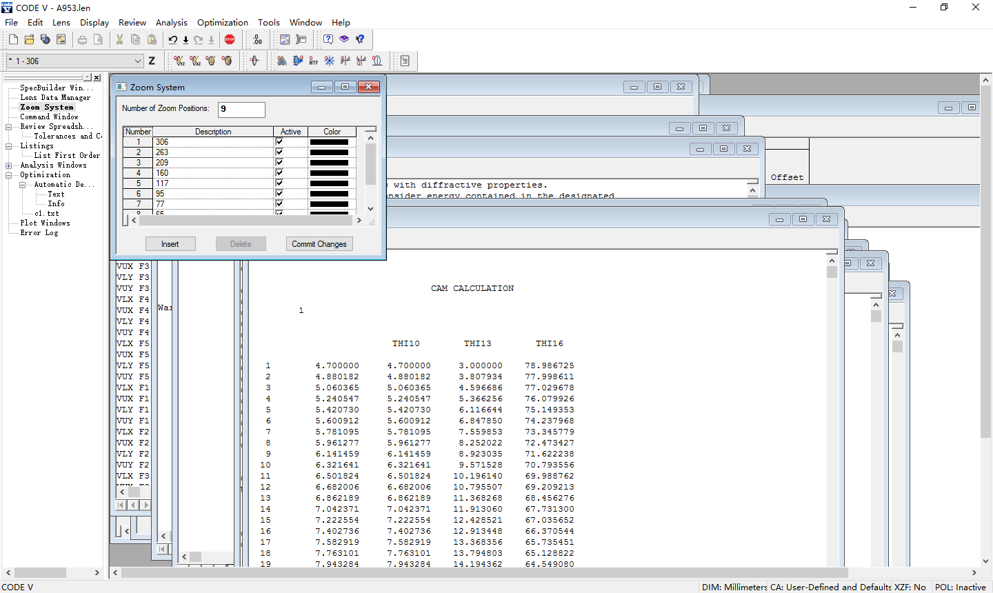Create a new lens with New icon
This screenshot has width=993, height=593.
click(x=13, y=39)
